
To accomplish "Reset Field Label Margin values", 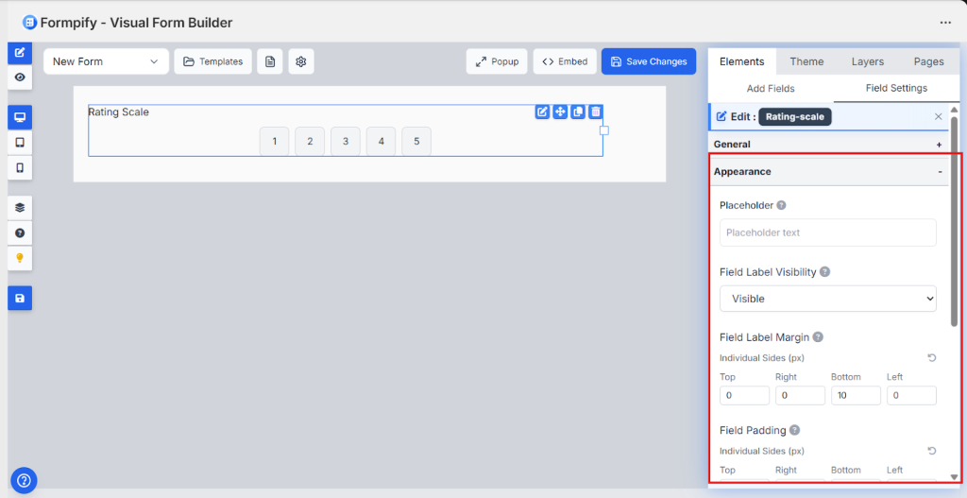I will coord(931,358).
